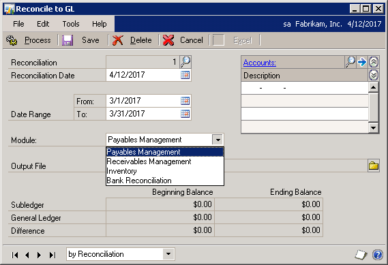This screenshot has width=388, height=265.
Task: Click the Save floppy disk icon
Action: click(68, 40)
